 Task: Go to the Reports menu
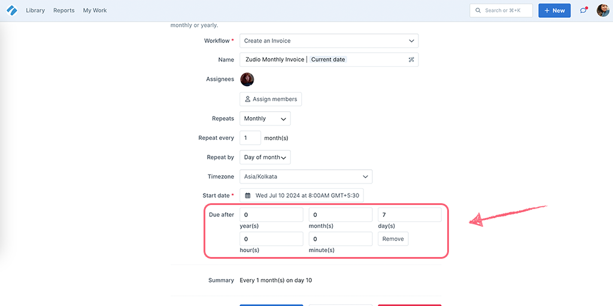[63, 11]
